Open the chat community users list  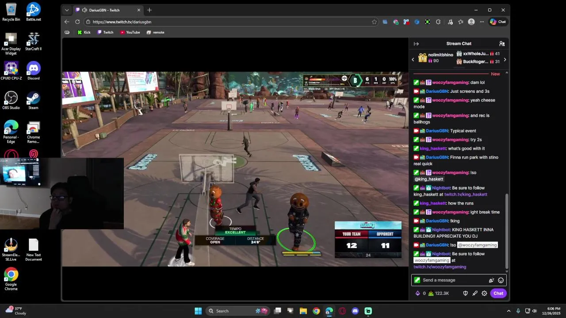pos(502,44)
